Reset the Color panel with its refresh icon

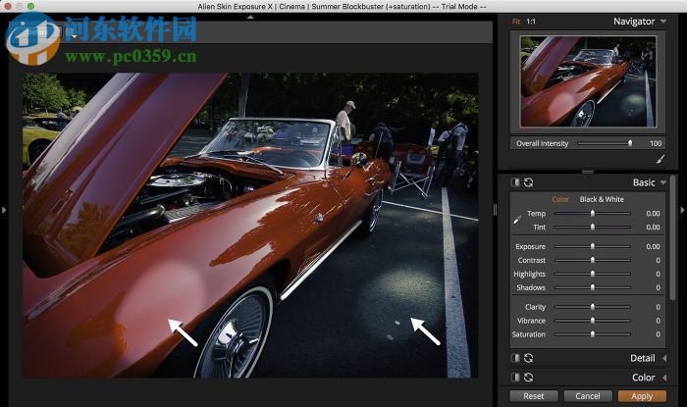coord(530,378)
